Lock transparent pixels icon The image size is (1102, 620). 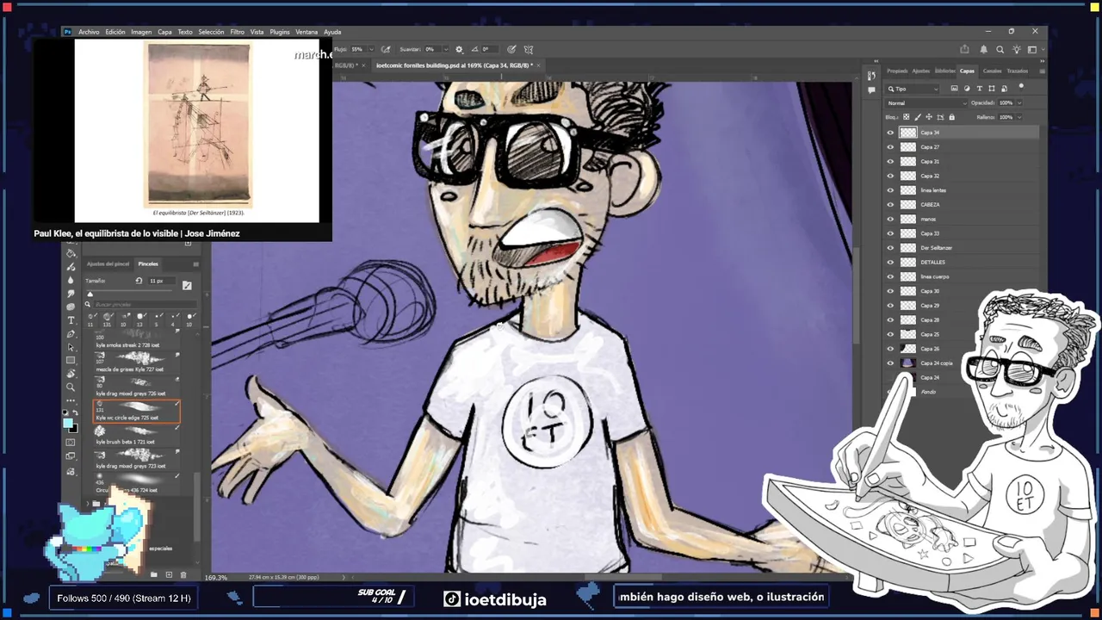pos(907,117)
